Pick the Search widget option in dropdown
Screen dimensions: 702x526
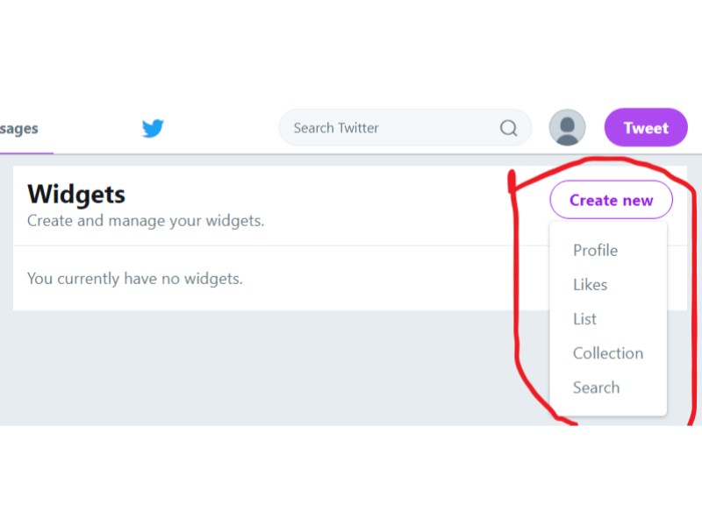(596, 387)
